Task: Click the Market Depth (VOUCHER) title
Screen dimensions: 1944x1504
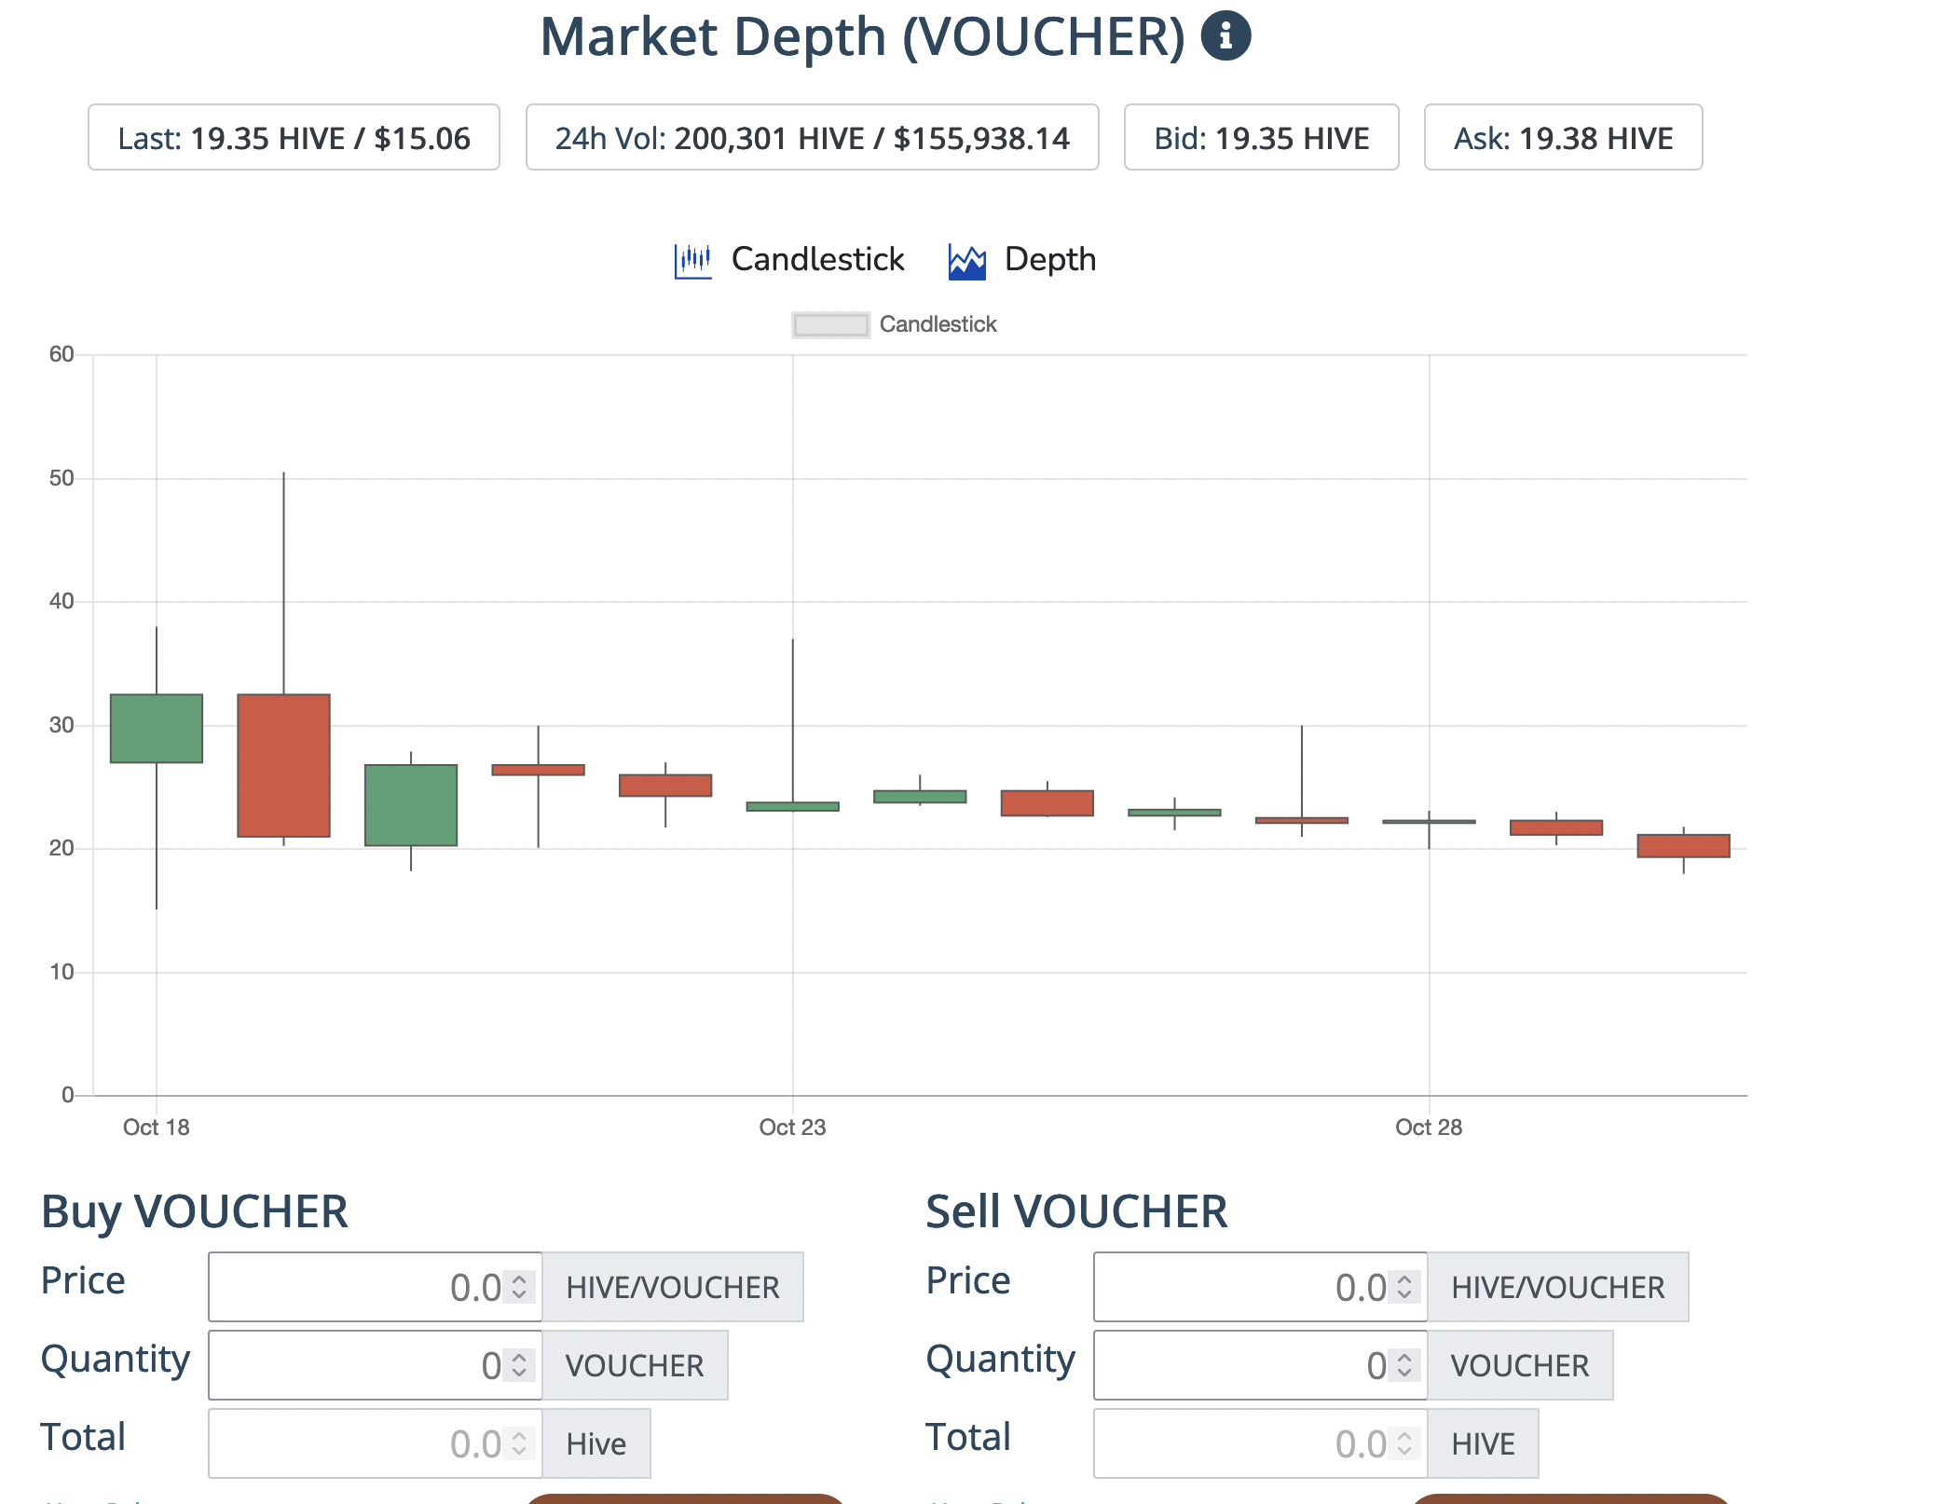Action: 862,37
